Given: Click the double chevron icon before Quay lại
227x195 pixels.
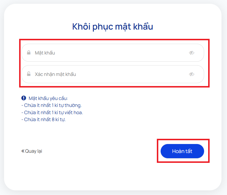Looking at the screenshot, I should (x=23, y=151).
